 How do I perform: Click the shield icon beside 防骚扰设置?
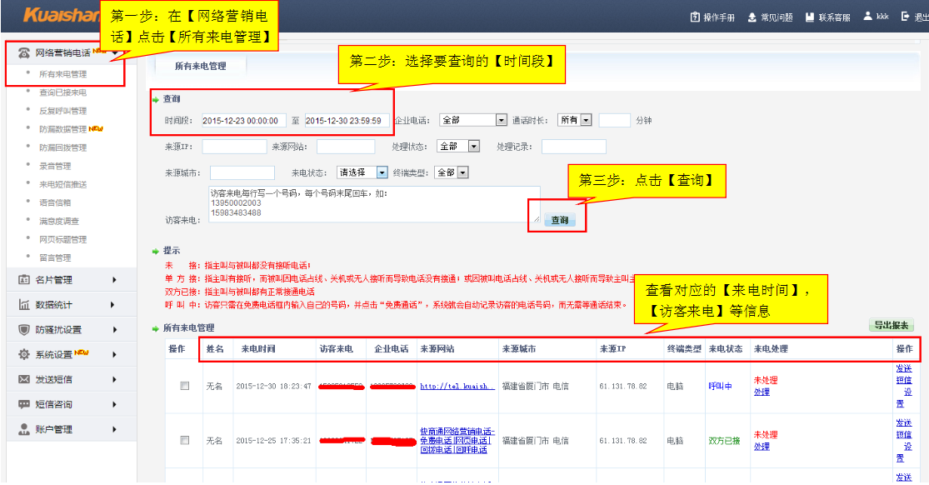(x=24, y=330)
